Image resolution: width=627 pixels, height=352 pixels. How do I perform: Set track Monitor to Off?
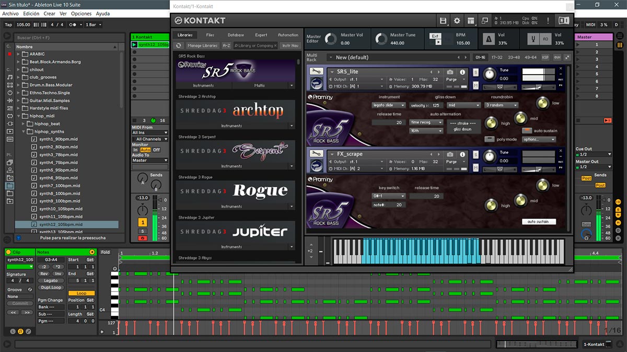[156, 150]
